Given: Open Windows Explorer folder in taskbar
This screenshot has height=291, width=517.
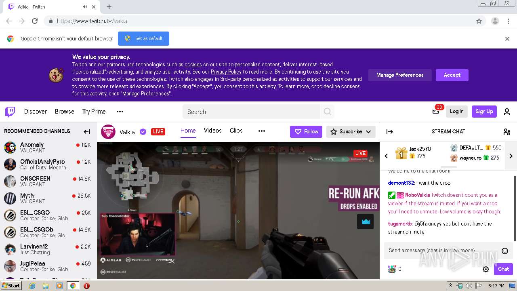Looking at the screenshot, I should click(x=46, y=286).
